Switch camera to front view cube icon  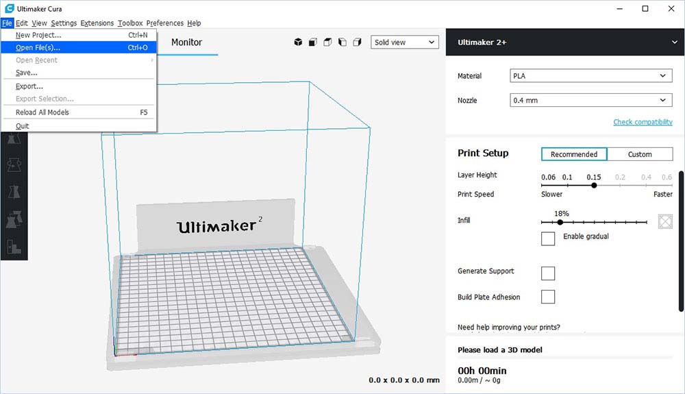pyautogui.click(x=313, y=42)
